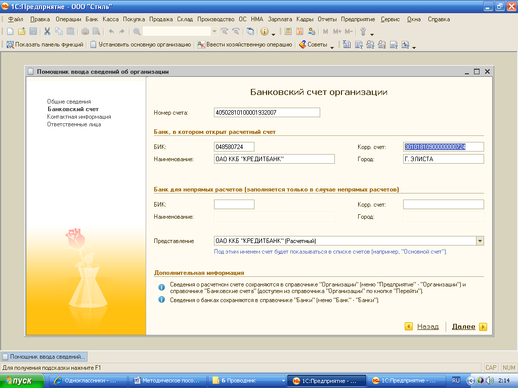Click the windows list icon
This screenshot has width=518, height=388.
[250, 31]
